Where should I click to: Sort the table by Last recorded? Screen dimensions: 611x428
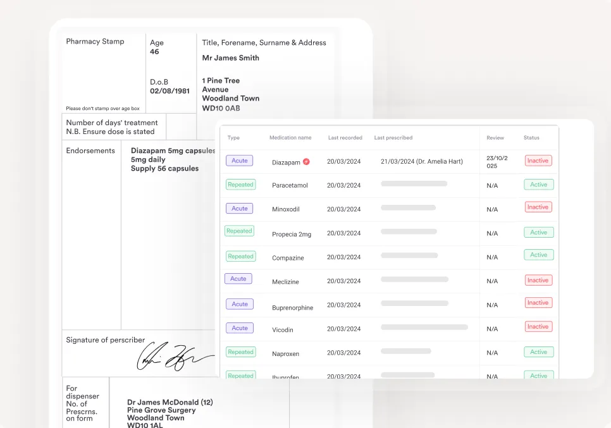(x=345, y=137)
